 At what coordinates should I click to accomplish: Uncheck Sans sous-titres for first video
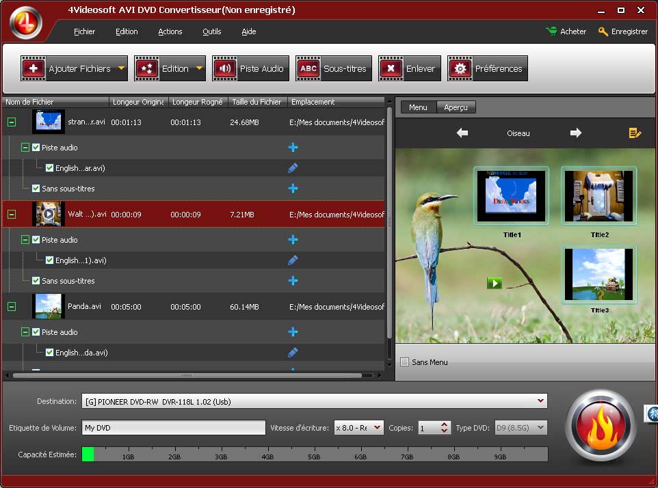(x=36, y=189)
